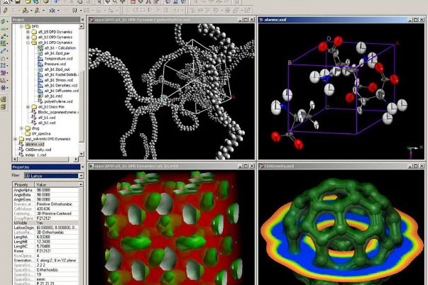The height and width of the screenshot is (285, 428).
Task: Click the Value column header
Action: click(x=57, y=184)
